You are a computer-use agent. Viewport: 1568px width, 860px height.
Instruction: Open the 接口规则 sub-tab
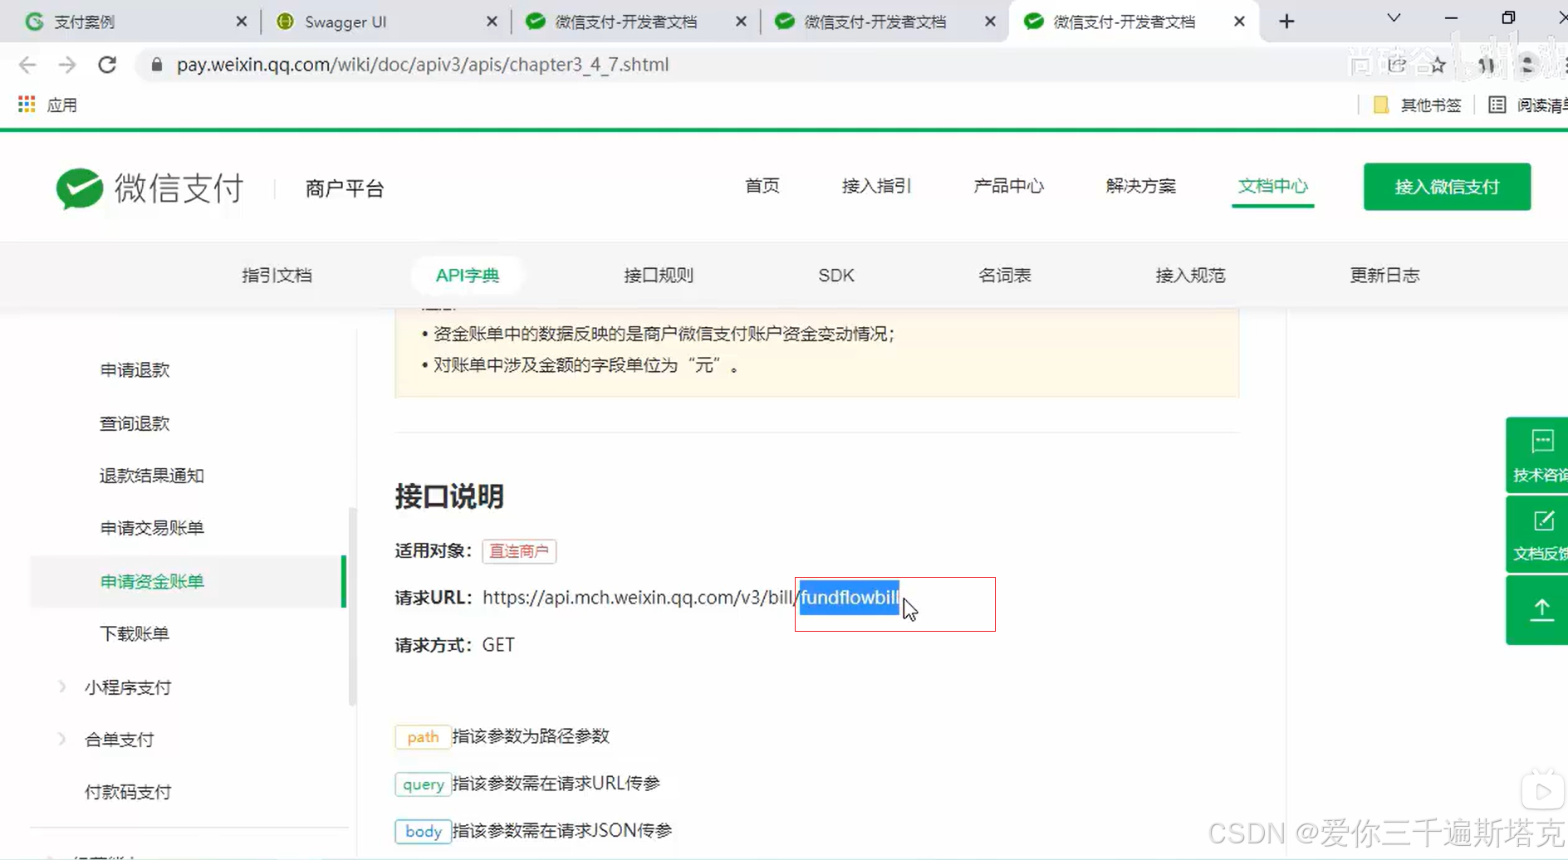[659, 276]
